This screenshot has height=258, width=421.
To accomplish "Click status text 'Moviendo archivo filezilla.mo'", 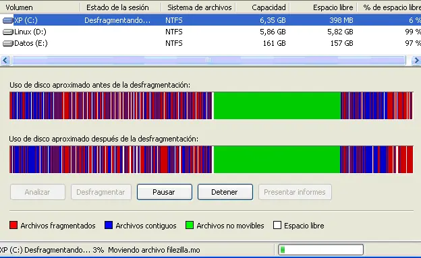I will 154,250.
